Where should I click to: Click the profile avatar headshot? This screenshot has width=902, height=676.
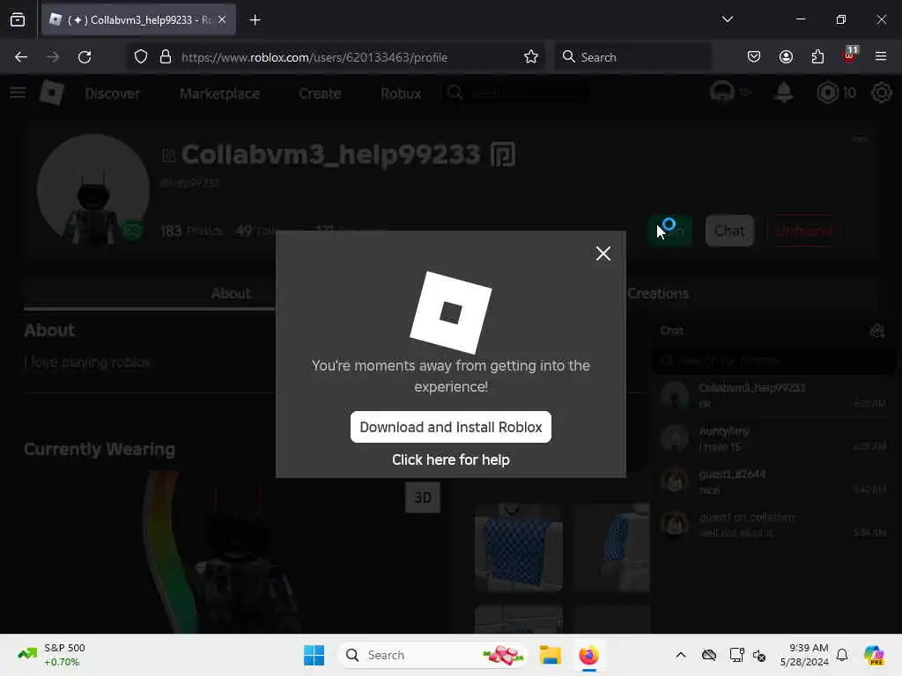[x=93, y=190]
